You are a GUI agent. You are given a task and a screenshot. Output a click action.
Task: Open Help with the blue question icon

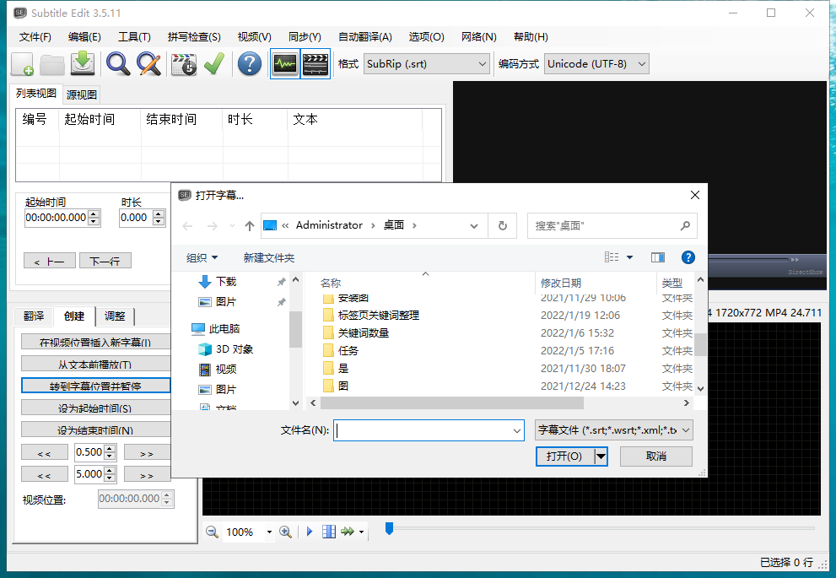[249, 63]
